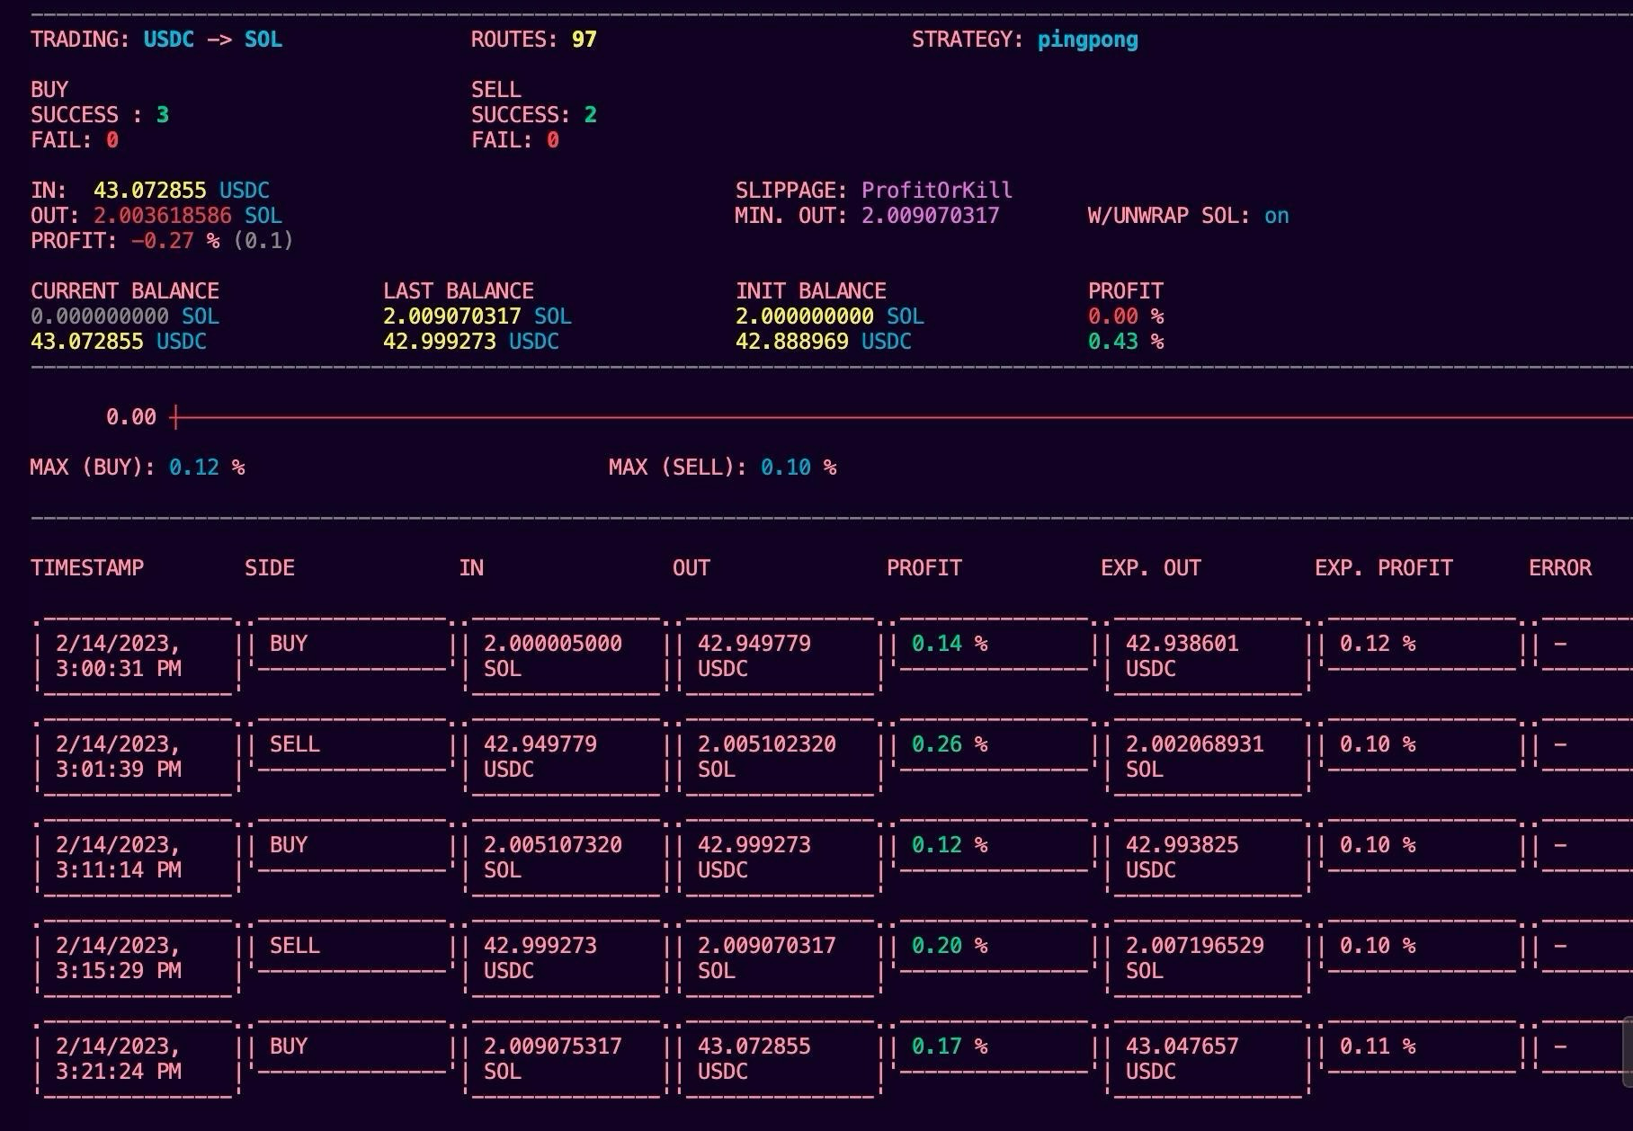Click the SIDE column header
This screenshot has height=1131, width=1633.
click(x=270, y=568)
